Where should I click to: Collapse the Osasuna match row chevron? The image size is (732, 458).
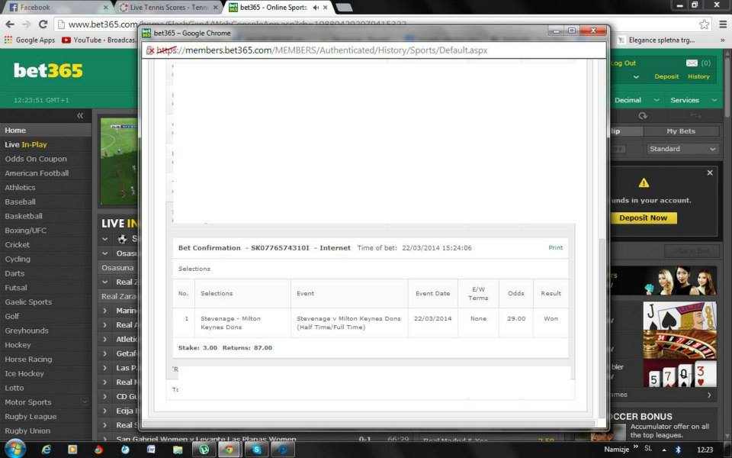coord(105,253)
